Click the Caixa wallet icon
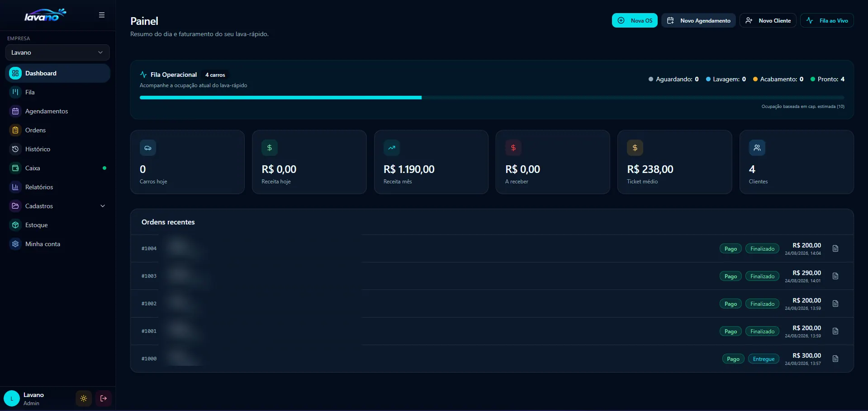Screen dimensions: 868x411 click(x=15, y=168)
